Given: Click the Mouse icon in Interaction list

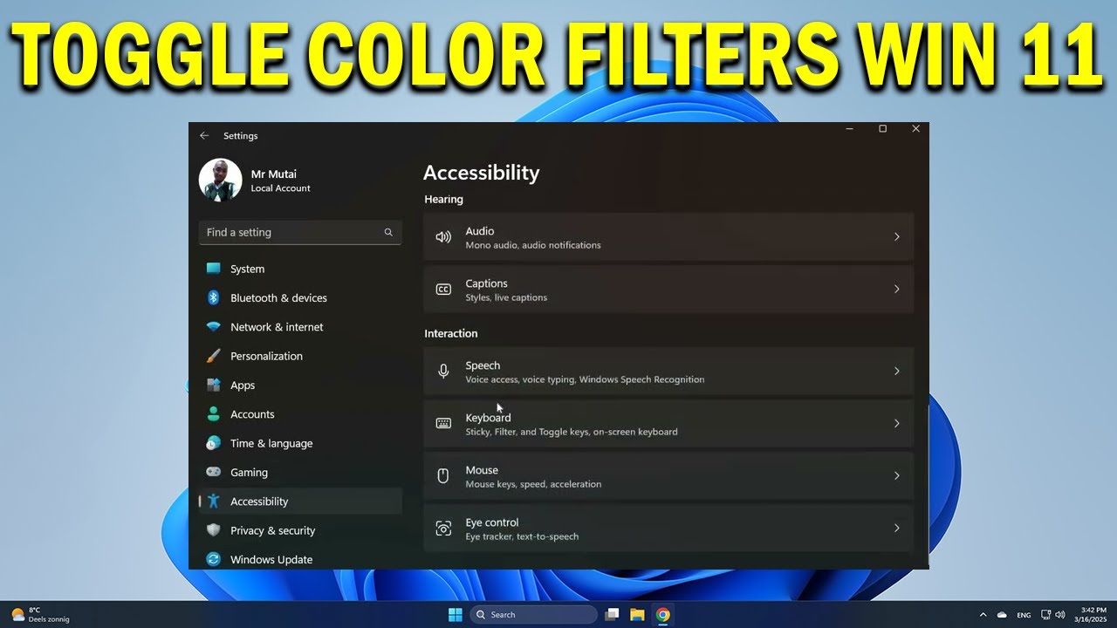Looking at the screenshot, I should coord(443,475).
